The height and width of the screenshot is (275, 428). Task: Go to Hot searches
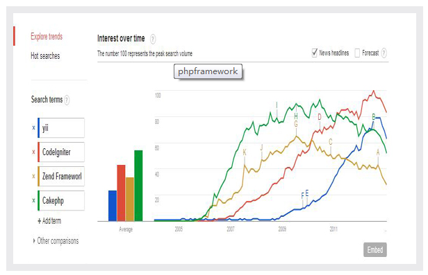tap(45, 55)
